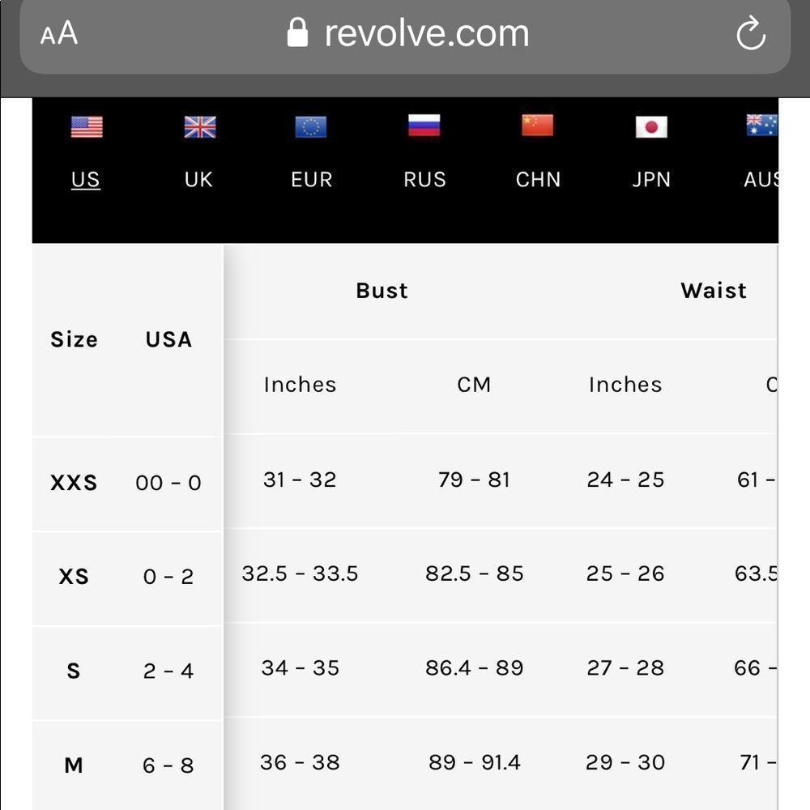The width and height of the screenshot is (810, 810).
Task: Select the China flag icon
Action: (538, 126)
